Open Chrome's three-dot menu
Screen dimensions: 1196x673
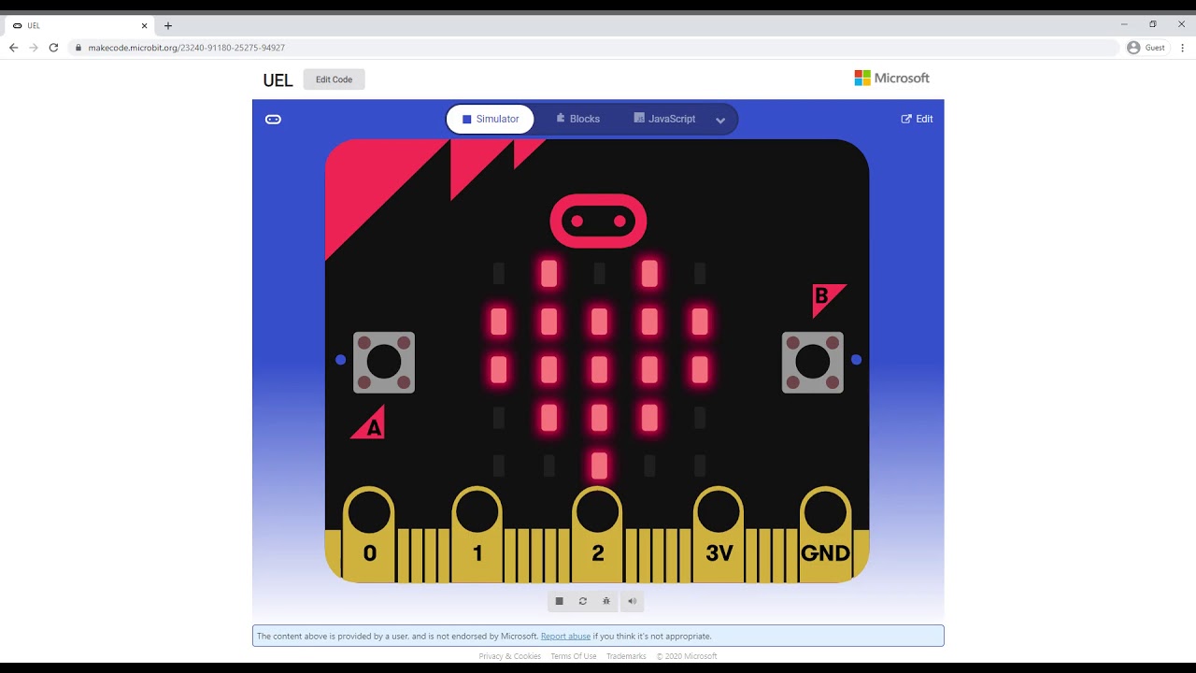click(x=1183, y=48)
